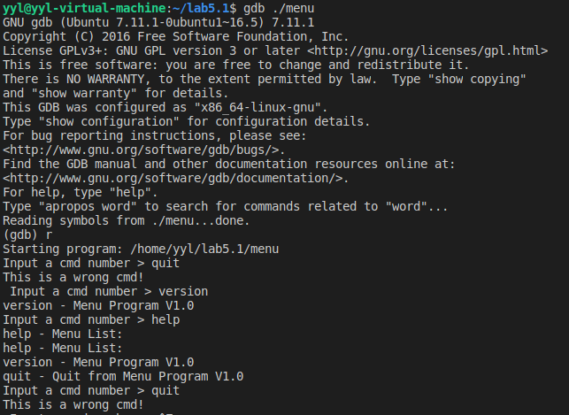Viewport: 569px width, 415px height.
Task: Click the 'quit - Quit from Menu Program V1.0' line
Action: tap(123, 376)
